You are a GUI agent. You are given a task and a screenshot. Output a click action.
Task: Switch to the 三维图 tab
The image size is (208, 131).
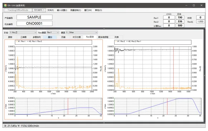(24, 37)
